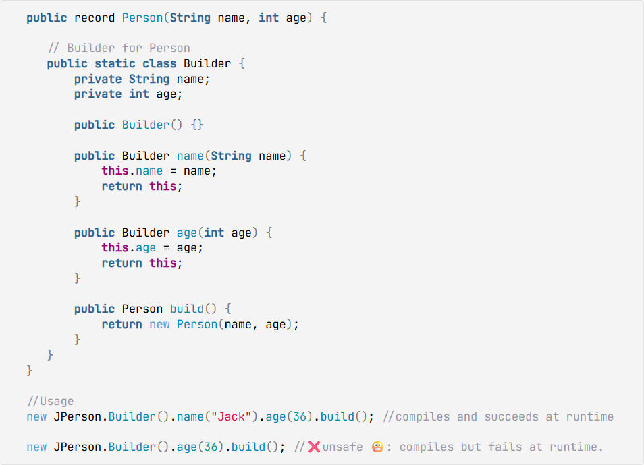Click 'private String name;' field line
644x465 pixels.
pos(142,79)
